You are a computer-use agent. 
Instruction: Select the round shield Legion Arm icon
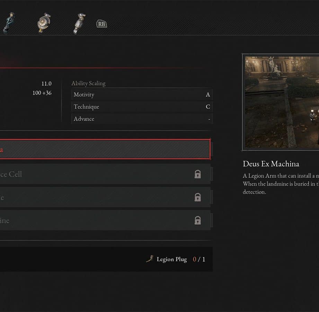point(44,23)
